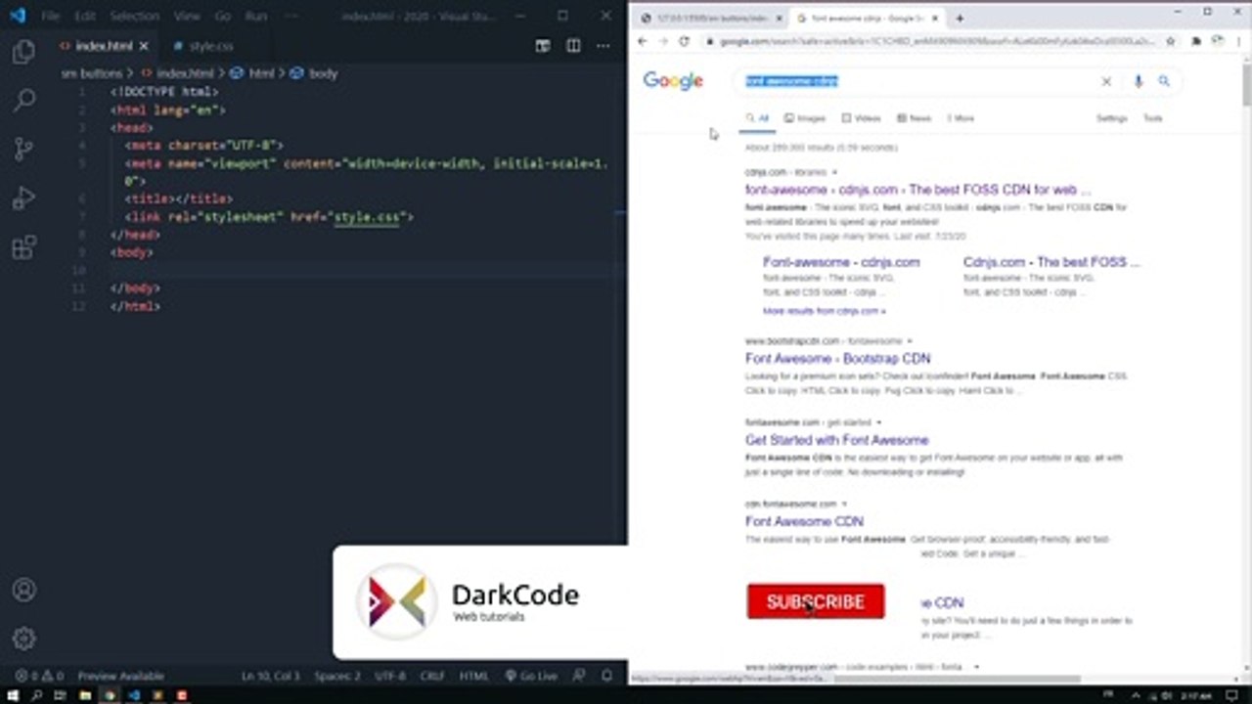The image size is (1252, 704).
Task: Open the Videos results tab
Action: [x=862, y=118]
